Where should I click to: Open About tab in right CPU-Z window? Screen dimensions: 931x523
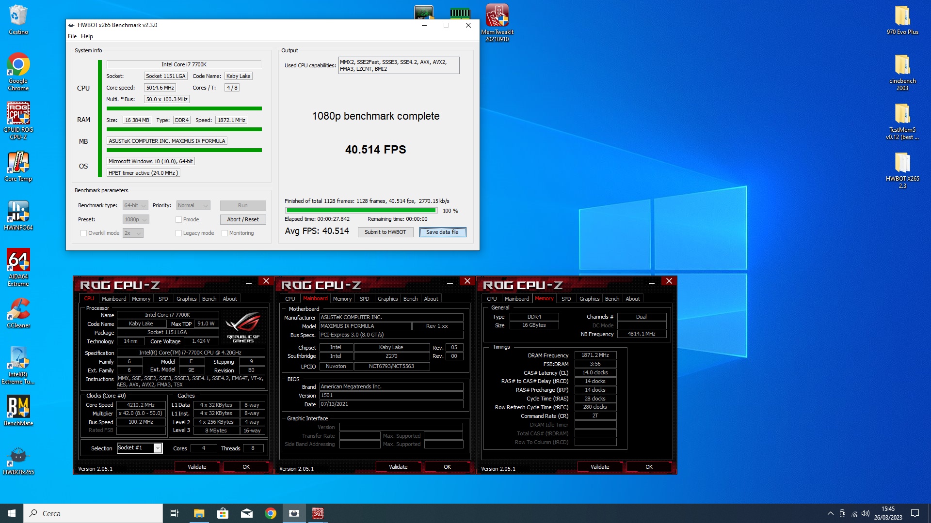(x=633, y=299)
